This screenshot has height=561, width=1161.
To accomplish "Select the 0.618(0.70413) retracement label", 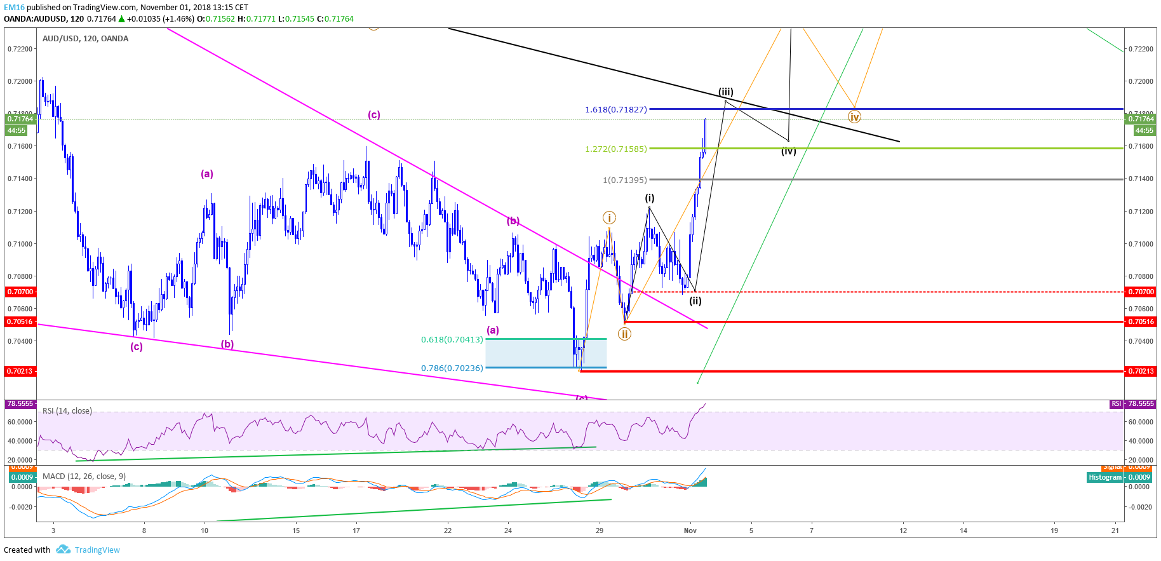I will (x=452, y=339).
